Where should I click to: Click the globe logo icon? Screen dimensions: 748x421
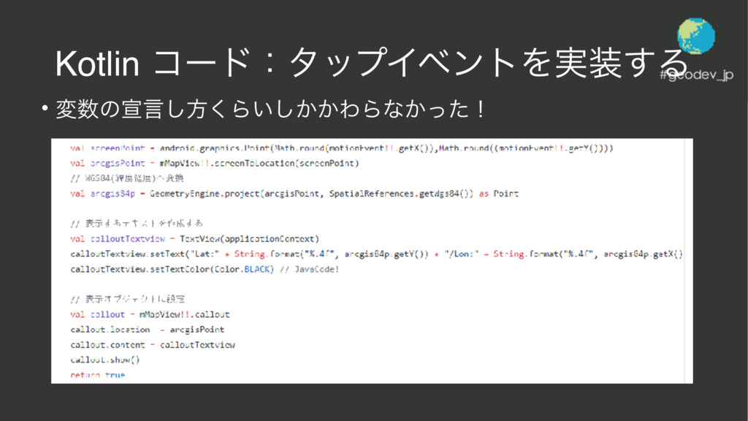[696, 36]
